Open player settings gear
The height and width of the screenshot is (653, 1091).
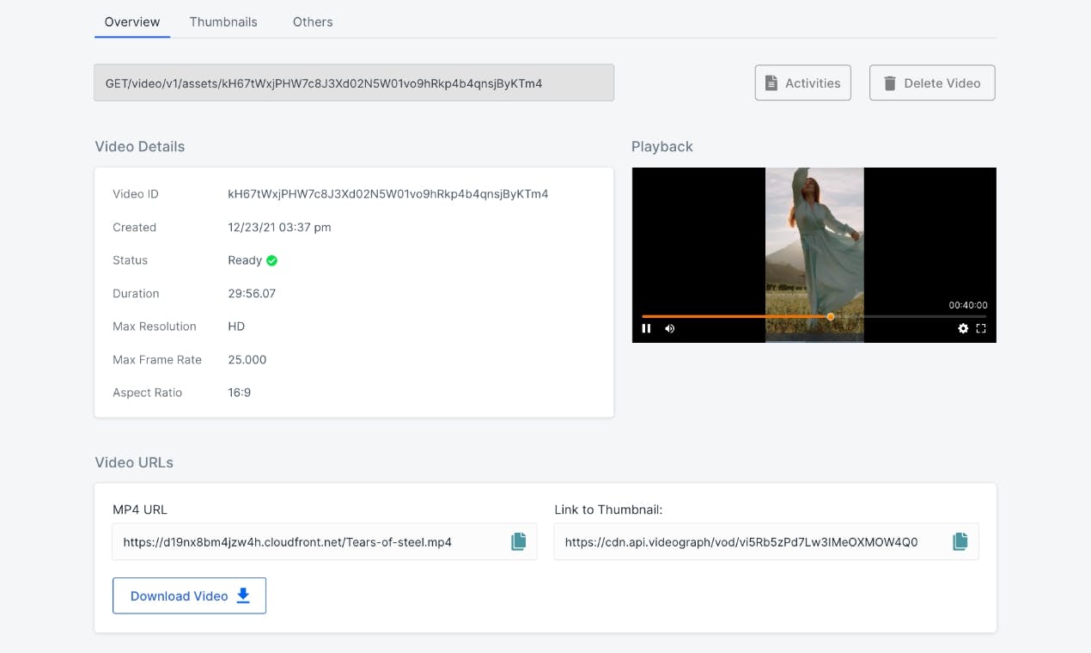coord(963,328)
